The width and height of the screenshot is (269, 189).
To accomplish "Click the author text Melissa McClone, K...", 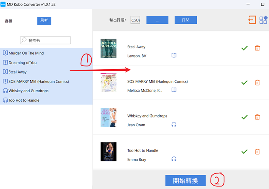I will click(x=145, y=91).
